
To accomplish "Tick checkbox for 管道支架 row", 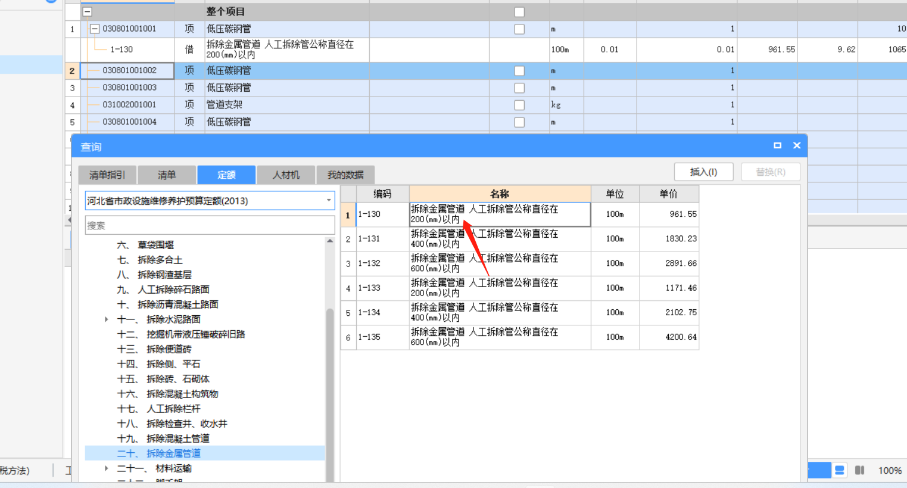I will click(x=519, y=105).
